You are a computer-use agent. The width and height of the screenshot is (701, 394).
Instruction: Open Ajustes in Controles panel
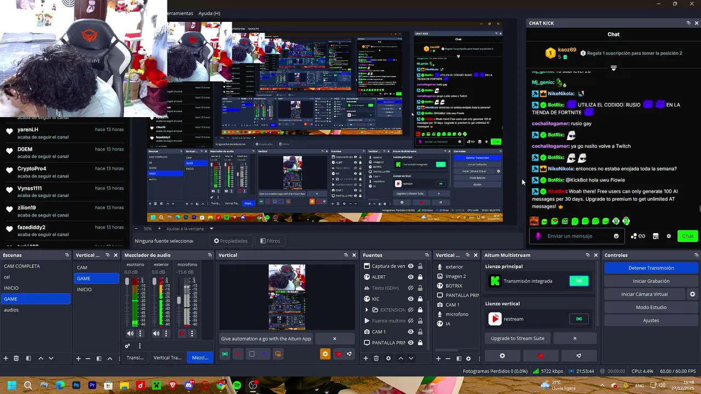pyautogui.click(x=651, y=321)
